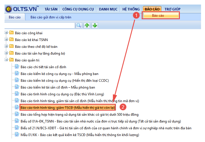Open Báo cáo kiểm kê công cụ dụng cụ - Mẫu phòng ban
The image size is (205, 142).
click(x=59, y=74)
